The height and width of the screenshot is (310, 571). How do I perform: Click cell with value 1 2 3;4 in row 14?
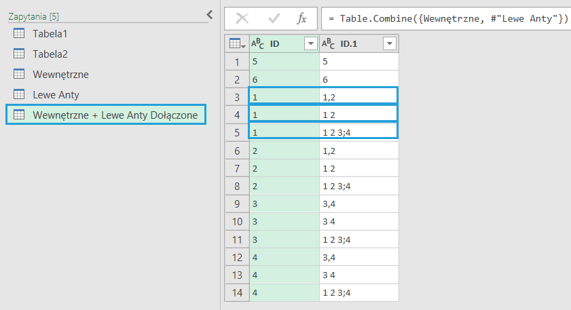point(358,292)
